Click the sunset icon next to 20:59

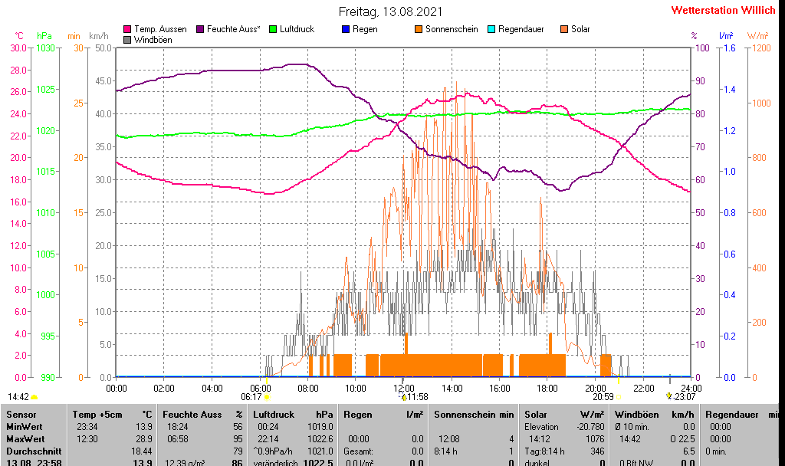click(619, 397)
